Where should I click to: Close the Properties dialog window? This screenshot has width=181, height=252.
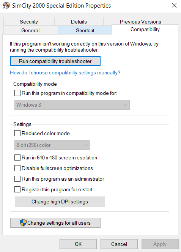[174, 5]
